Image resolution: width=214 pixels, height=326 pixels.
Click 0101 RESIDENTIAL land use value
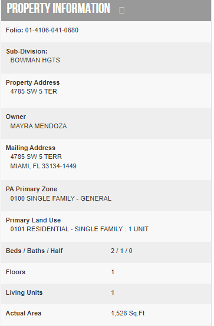(80, 229)
